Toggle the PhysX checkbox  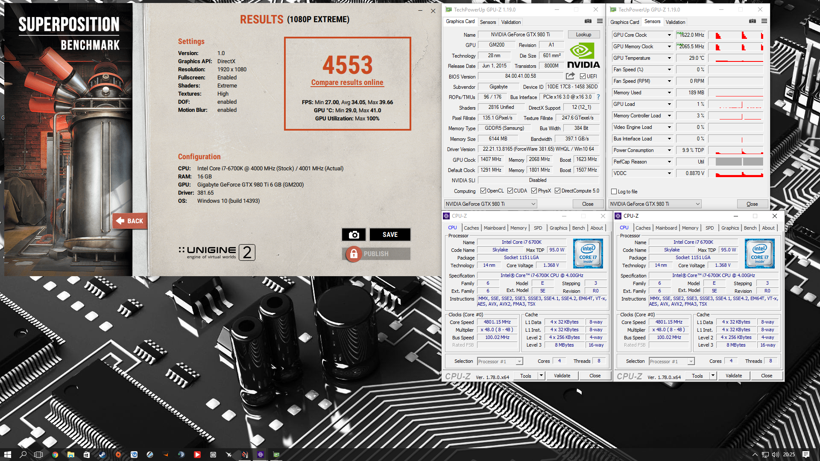click(534, 191)
